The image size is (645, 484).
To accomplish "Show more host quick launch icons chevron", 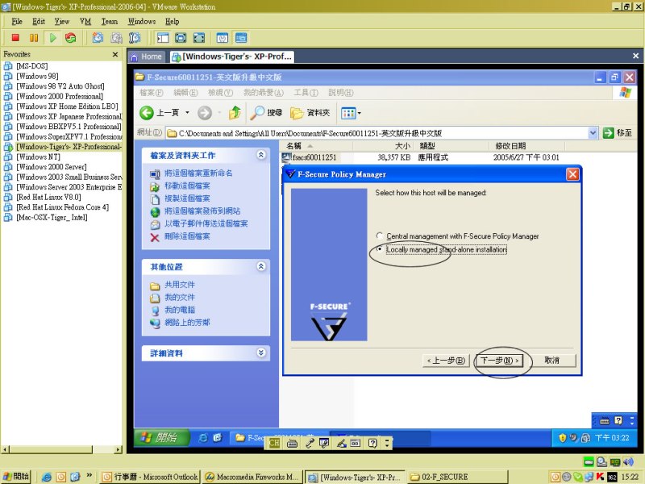I will coord(89,475).
